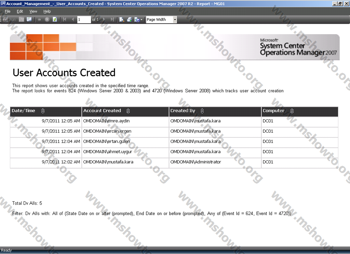The image size is (350, 254).
Task: Open the Help menu
Action: coord(47,11)
